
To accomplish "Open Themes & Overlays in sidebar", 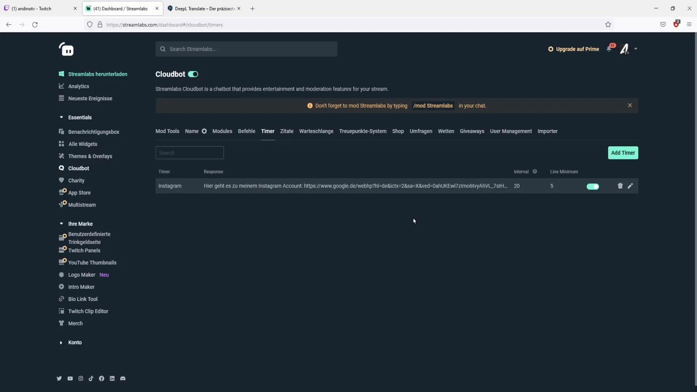I will (x=85, y=156).
